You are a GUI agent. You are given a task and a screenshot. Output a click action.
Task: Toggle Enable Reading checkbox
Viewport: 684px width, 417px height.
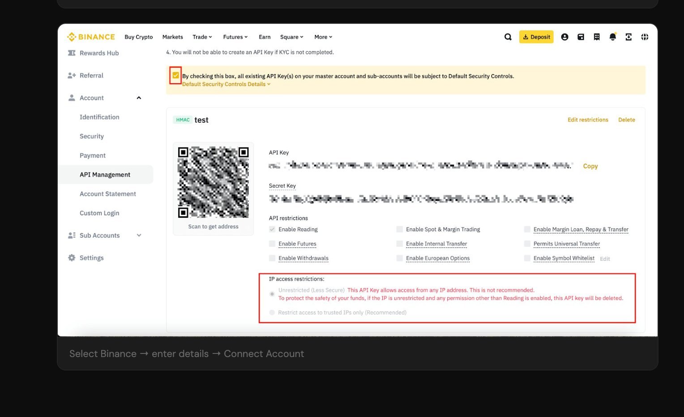click(272, 229)
